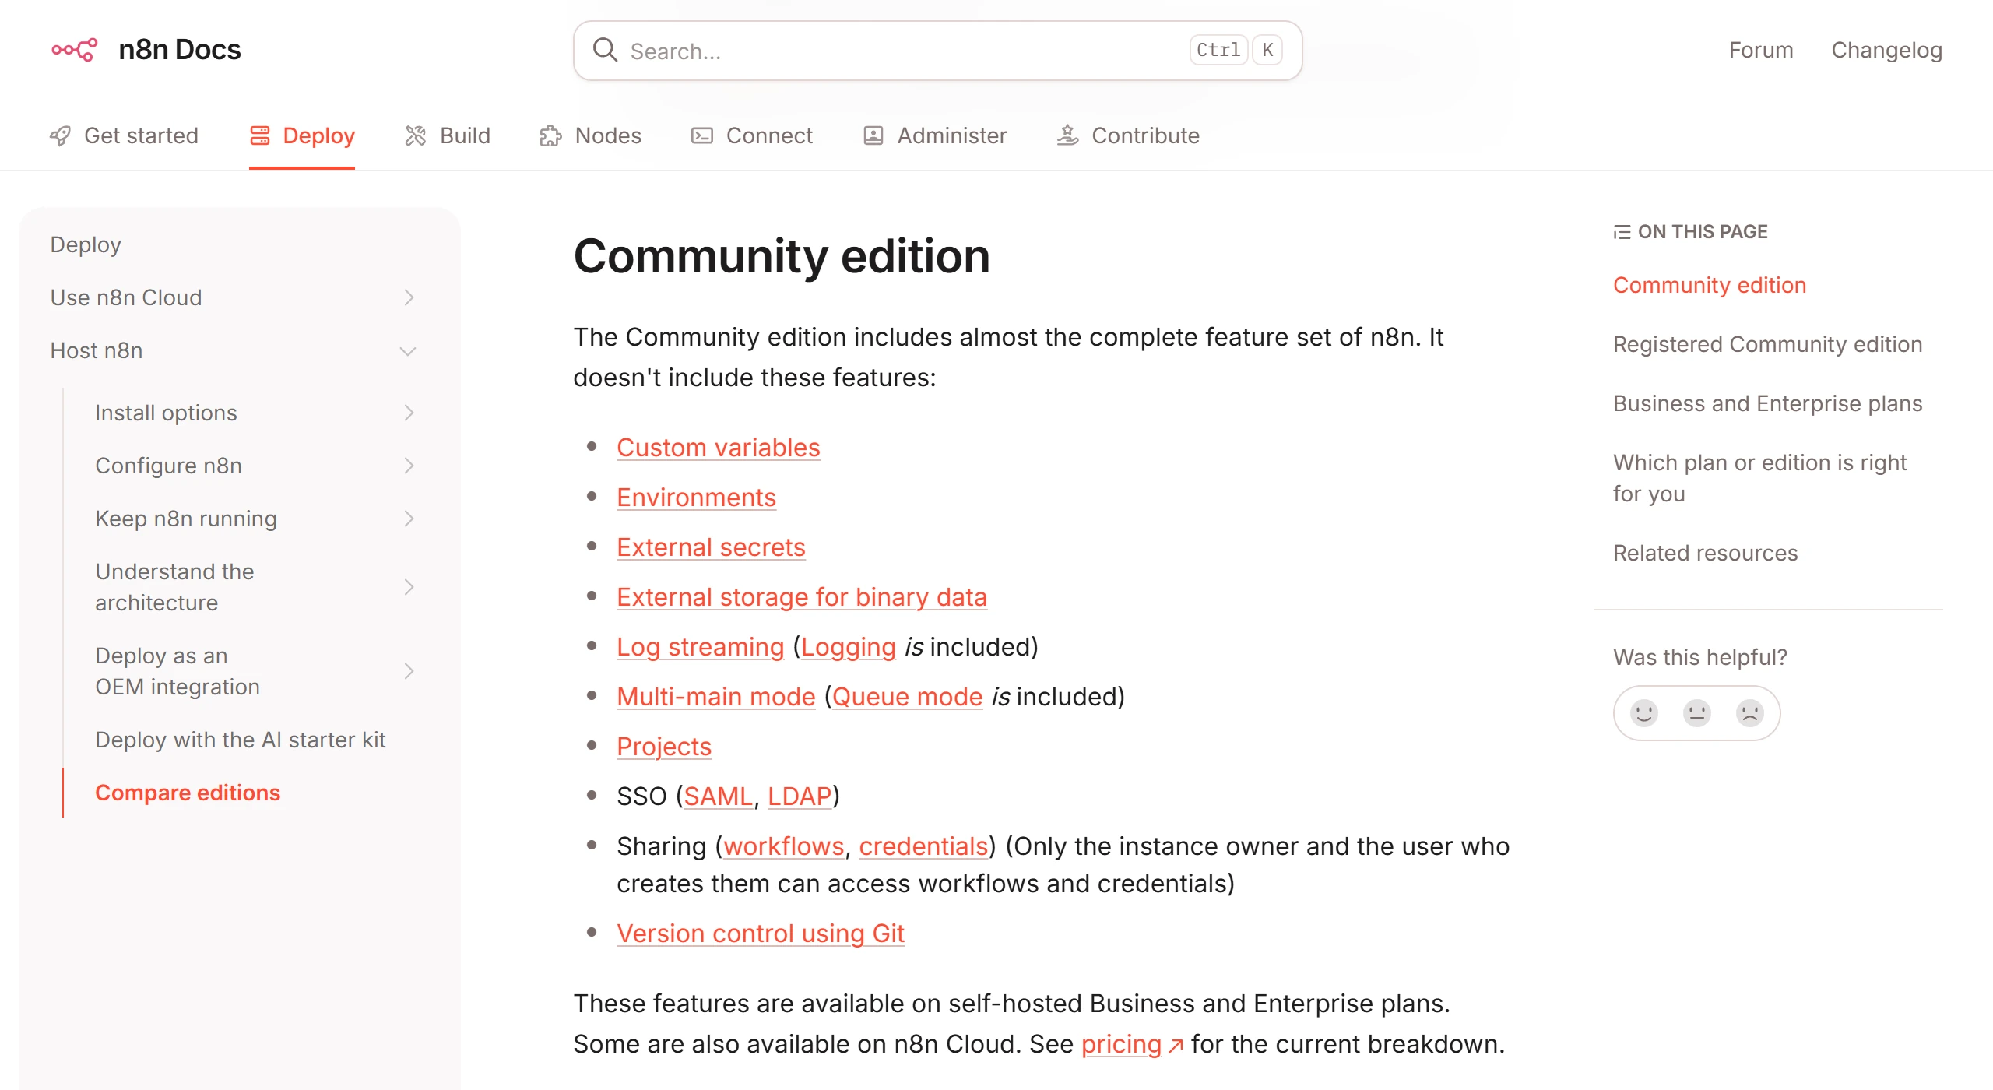1993x1090 pixels.
Task: Open the SAML link
Action: point(718,796)
